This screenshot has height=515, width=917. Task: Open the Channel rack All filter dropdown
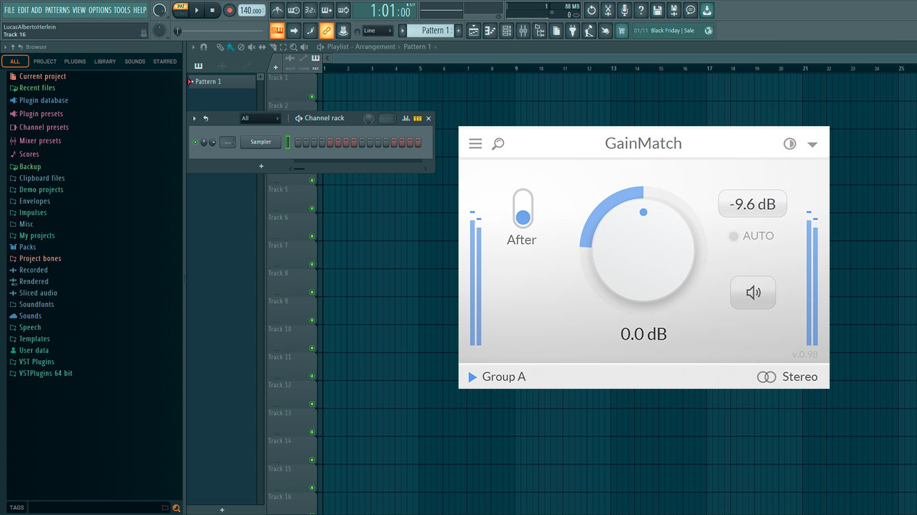[260, 119]
